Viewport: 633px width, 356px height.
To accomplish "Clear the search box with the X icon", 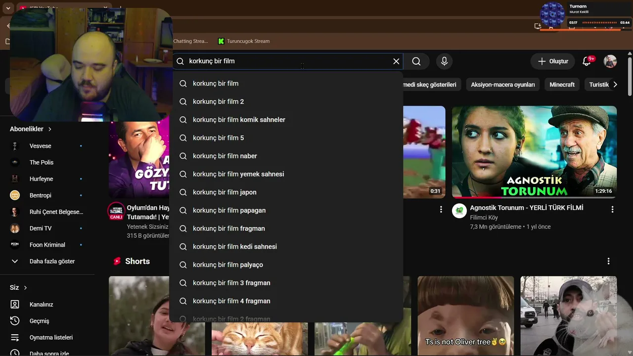I will (396, 61).
